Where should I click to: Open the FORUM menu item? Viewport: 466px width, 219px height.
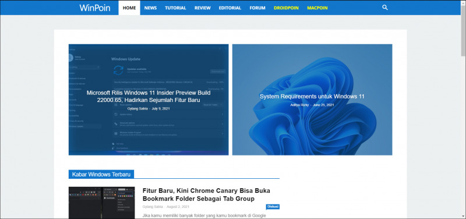click(257, 8)
